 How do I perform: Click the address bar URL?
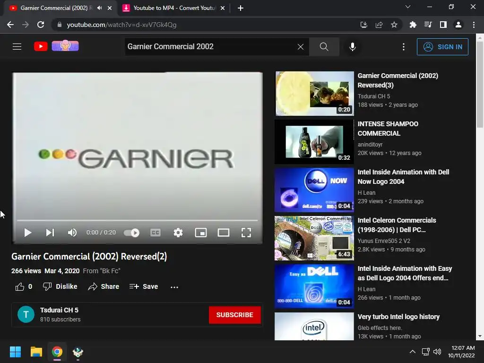(121, 25)
